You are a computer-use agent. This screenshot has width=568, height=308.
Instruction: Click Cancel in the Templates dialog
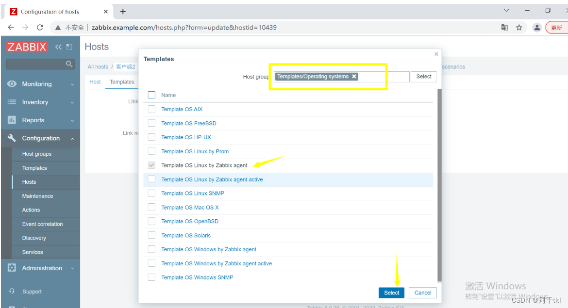423,293
